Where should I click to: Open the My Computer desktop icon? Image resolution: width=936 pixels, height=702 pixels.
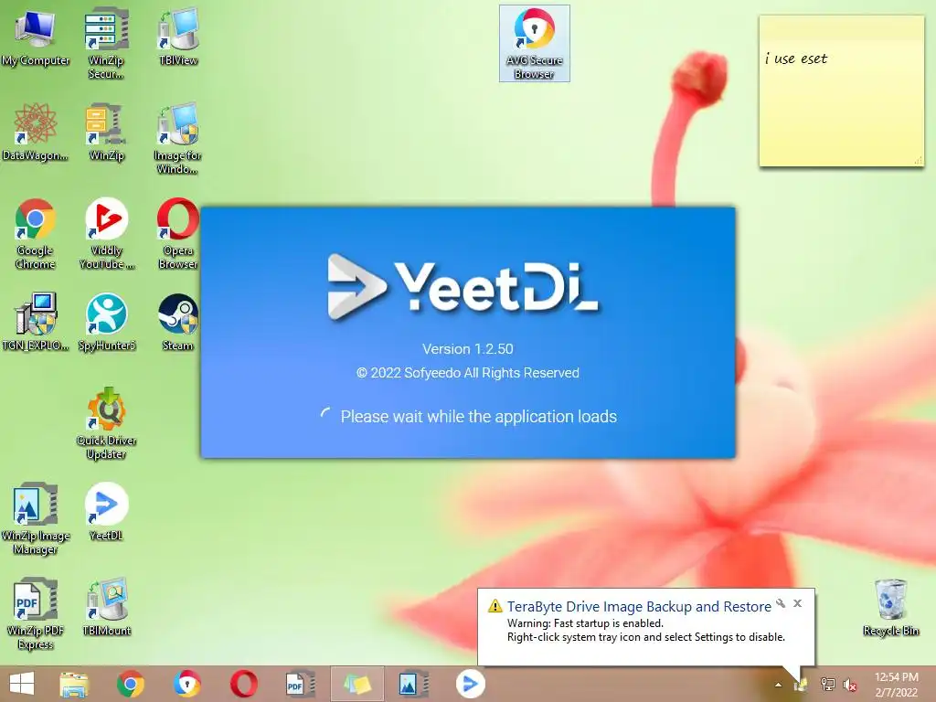pyautogui.click(x=36, y=38)
